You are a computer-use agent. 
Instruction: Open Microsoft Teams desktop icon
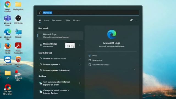7,18
